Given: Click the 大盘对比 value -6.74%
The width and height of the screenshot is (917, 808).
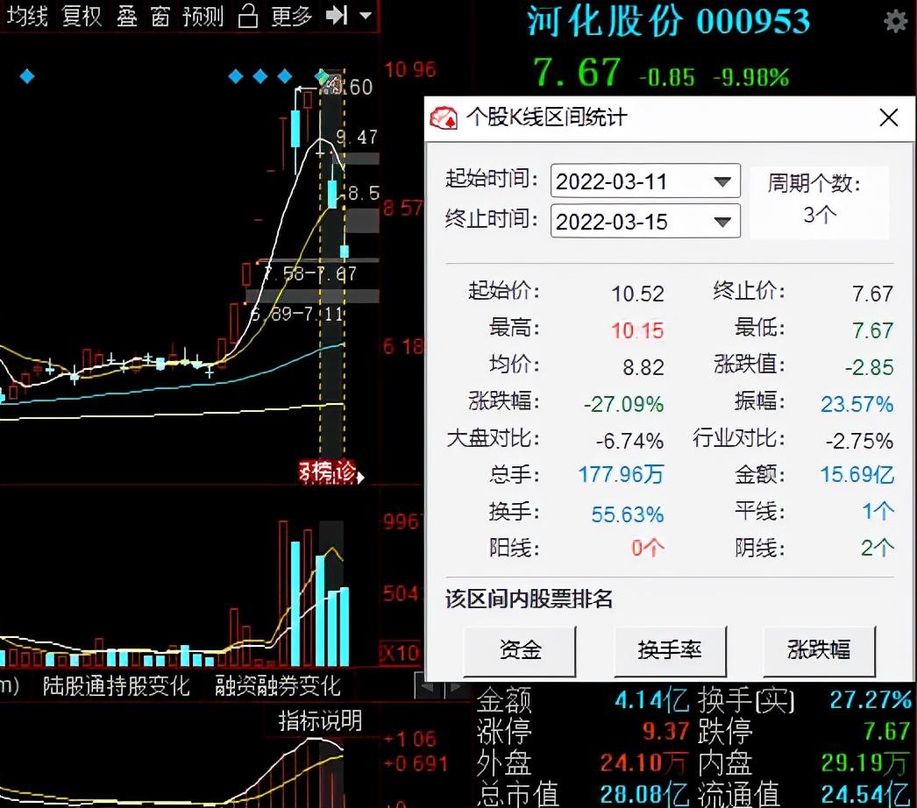Looking at the screenshot, I should point(629,441).
